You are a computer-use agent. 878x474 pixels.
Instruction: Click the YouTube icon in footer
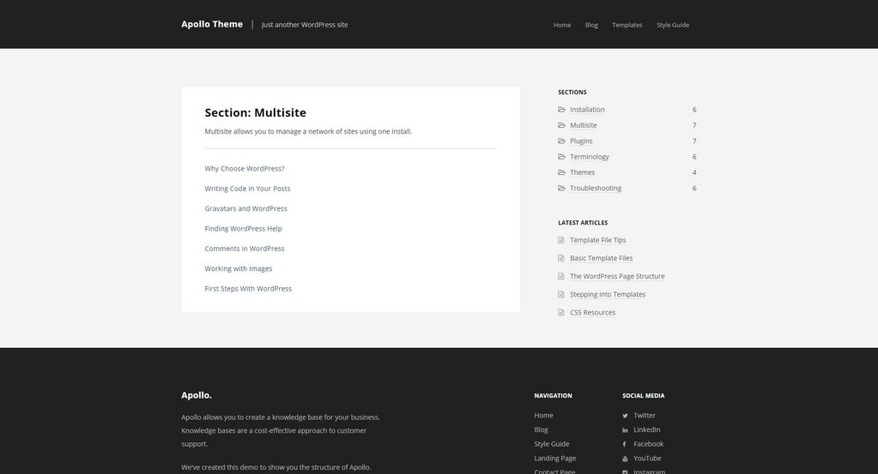tap(625, 459)
